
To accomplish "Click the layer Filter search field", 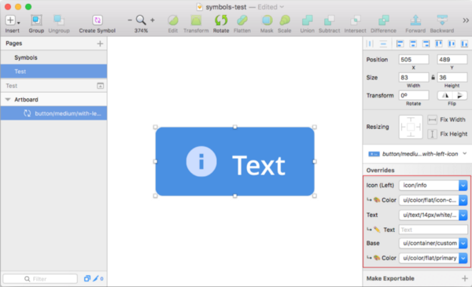I will pyautogui.click(x=40, y=279).
